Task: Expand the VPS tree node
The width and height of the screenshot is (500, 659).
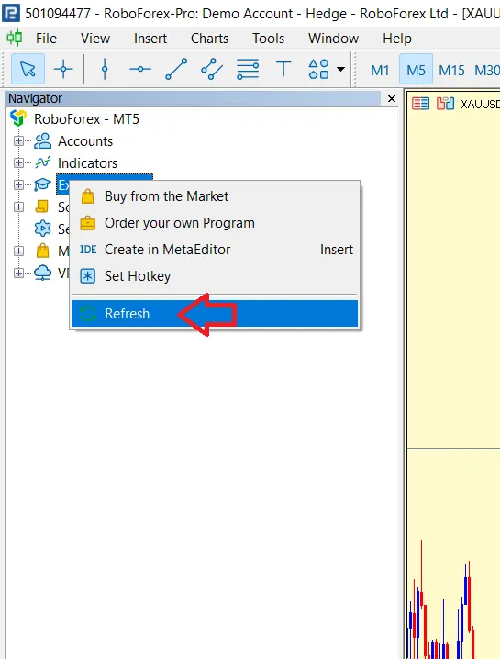Action: [x=18, y=273]
